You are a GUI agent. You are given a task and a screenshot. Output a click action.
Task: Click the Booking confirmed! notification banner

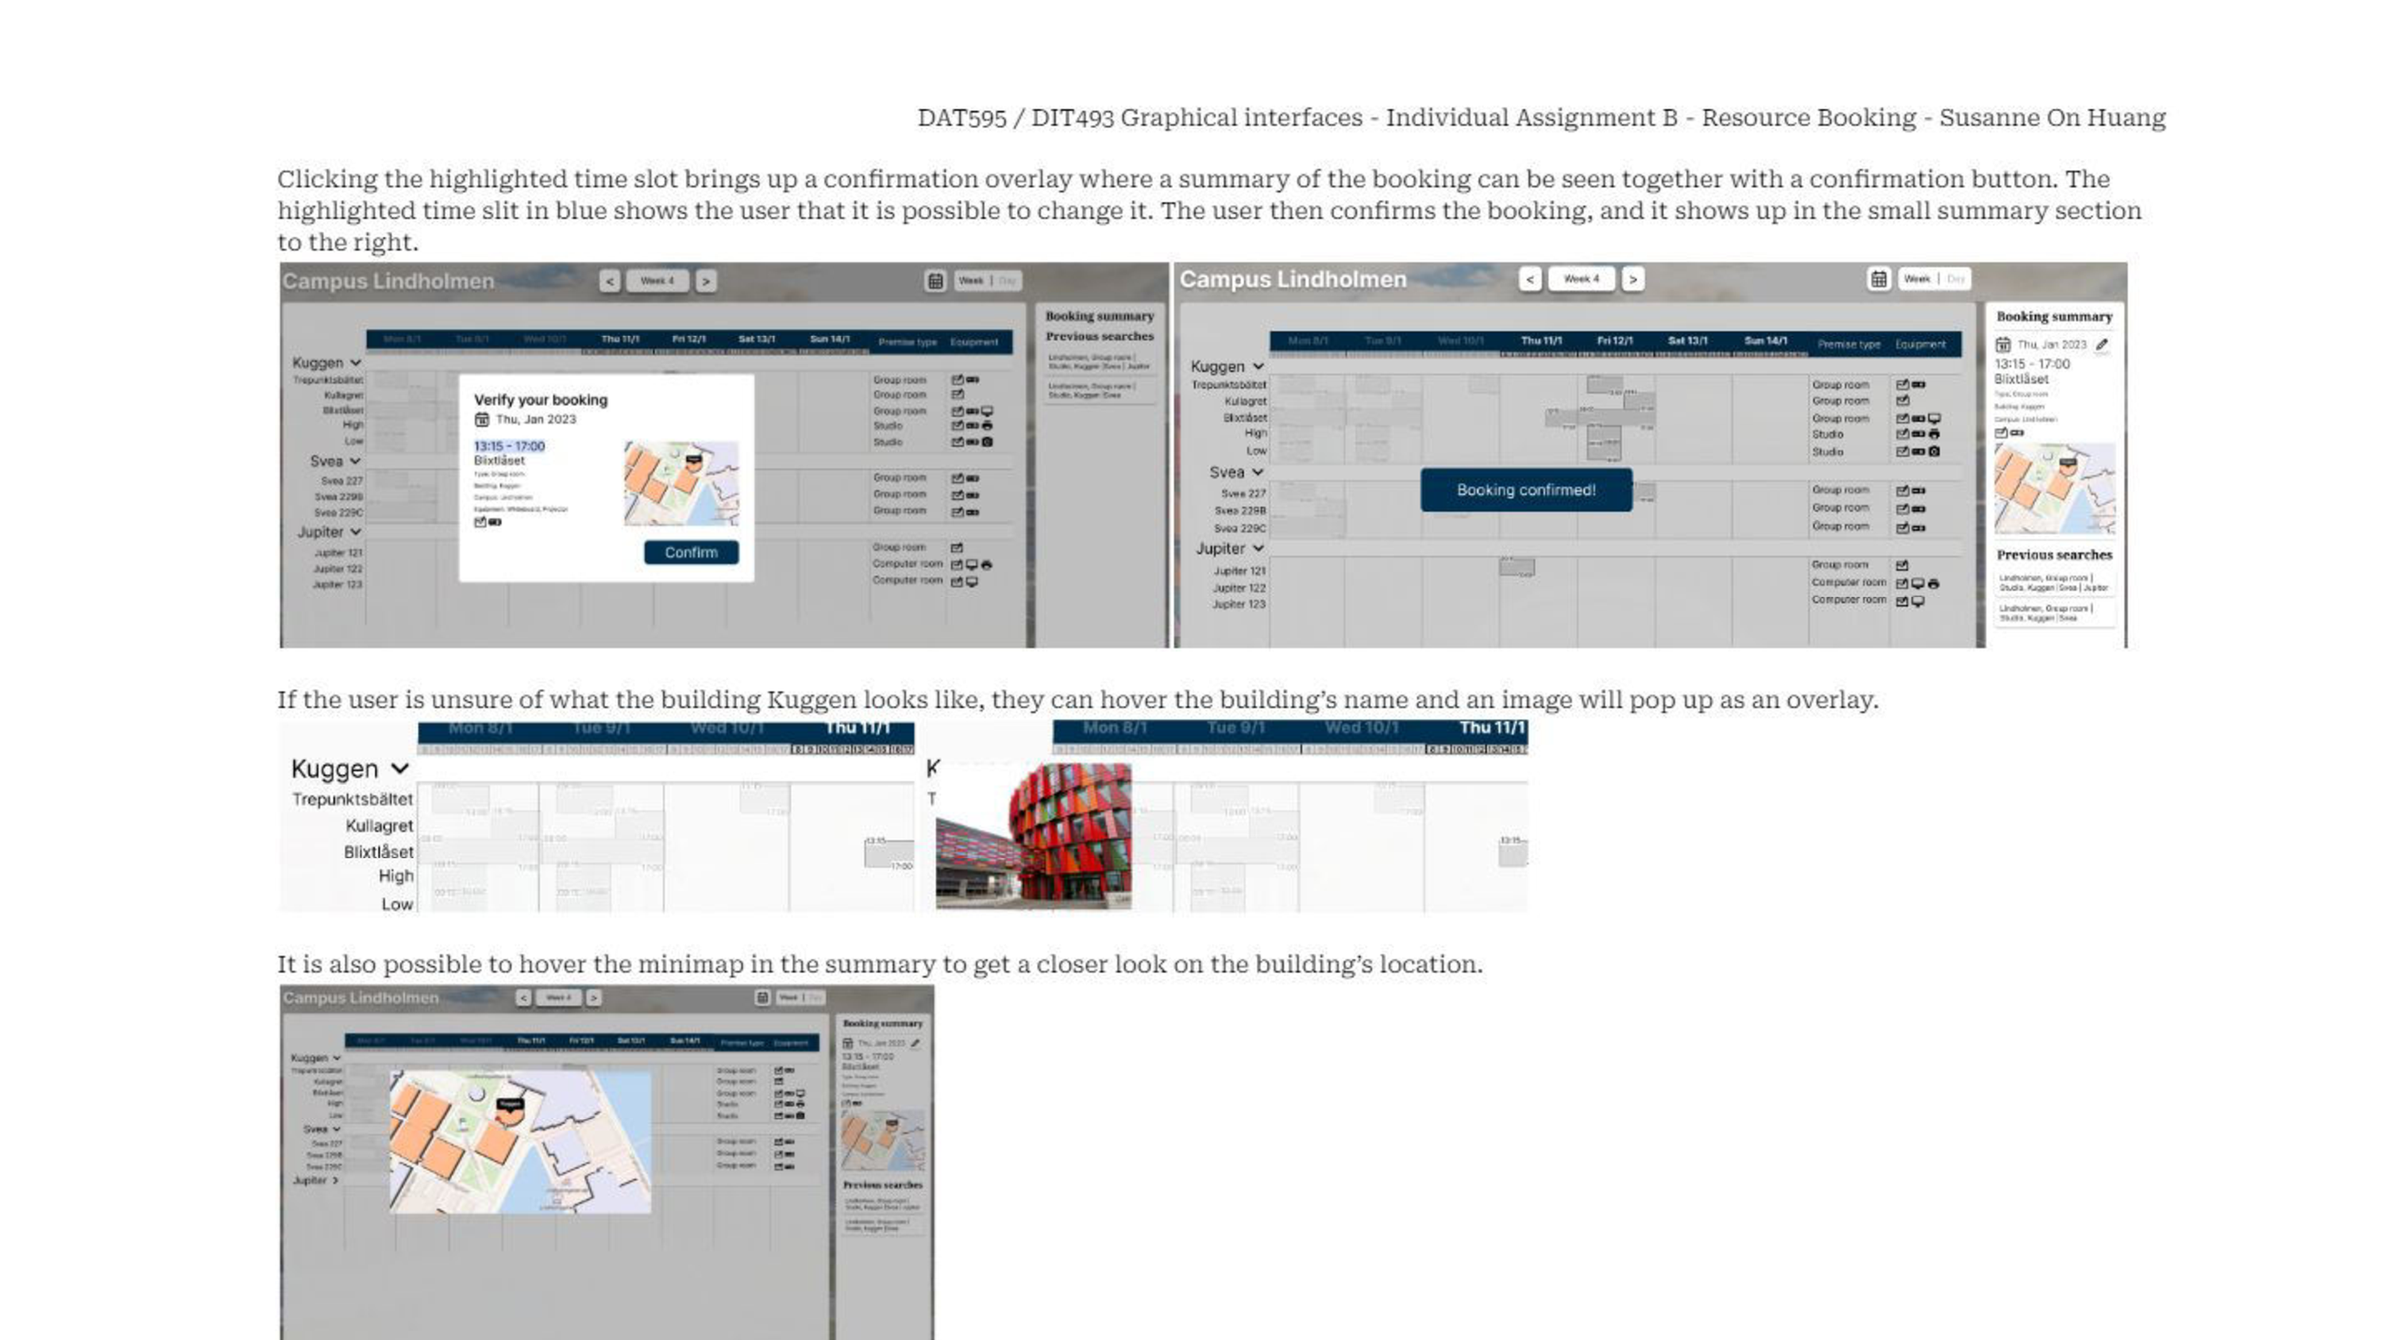[1526, 490]
